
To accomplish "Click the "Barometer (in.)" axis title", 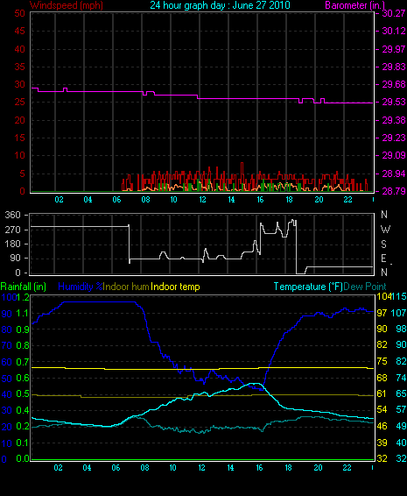I will tap(354, 5).
